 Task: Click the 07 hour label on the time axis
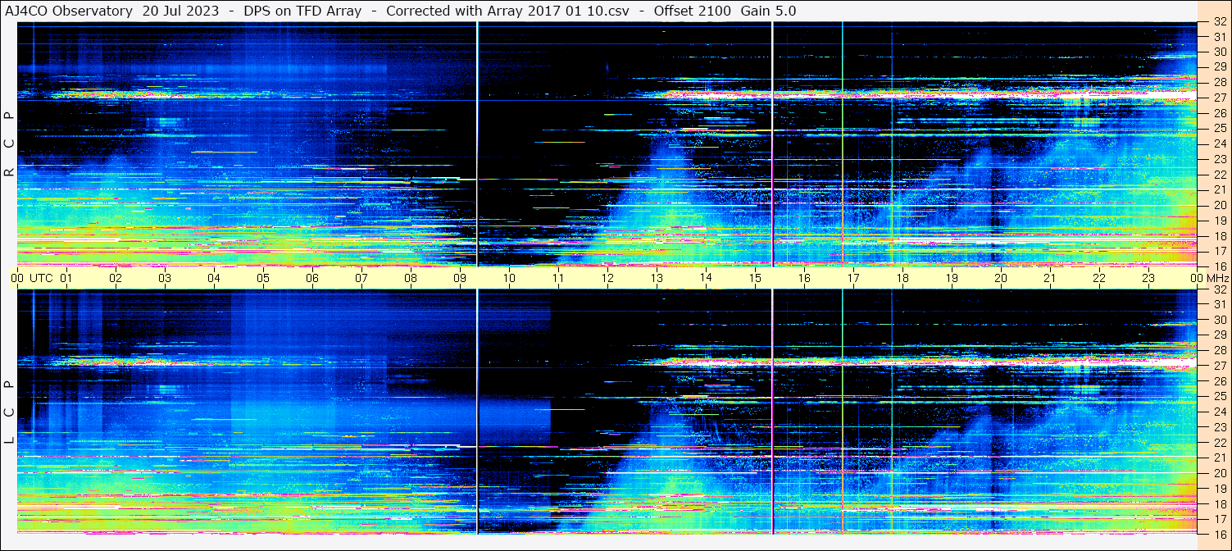click(362, 278)
